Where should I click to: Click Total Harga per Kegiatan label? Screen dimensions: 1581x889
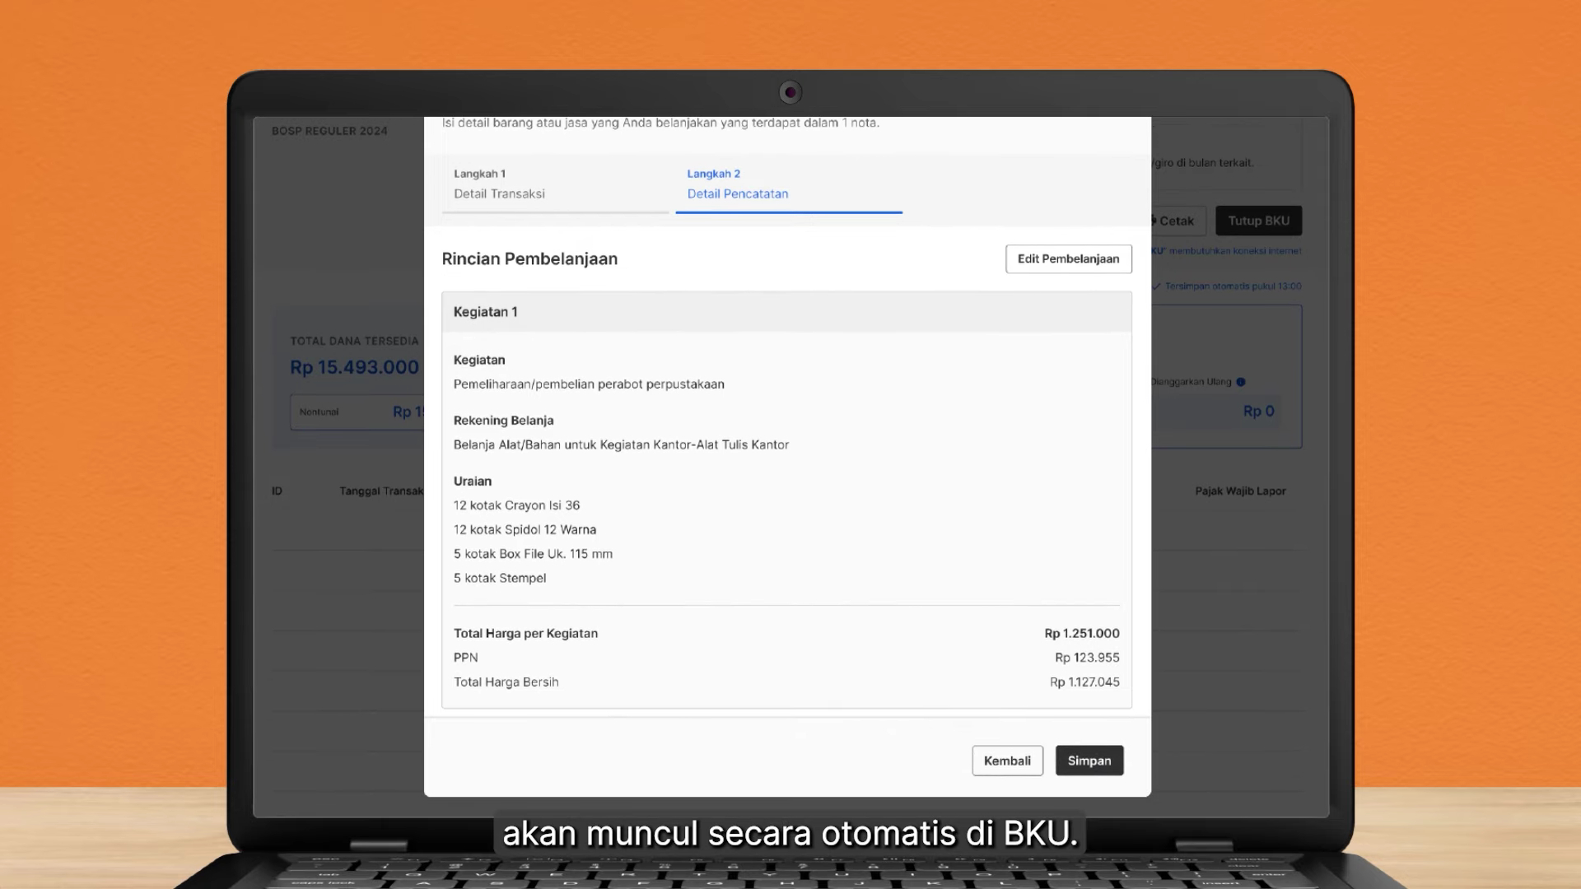tap(525, 633)
